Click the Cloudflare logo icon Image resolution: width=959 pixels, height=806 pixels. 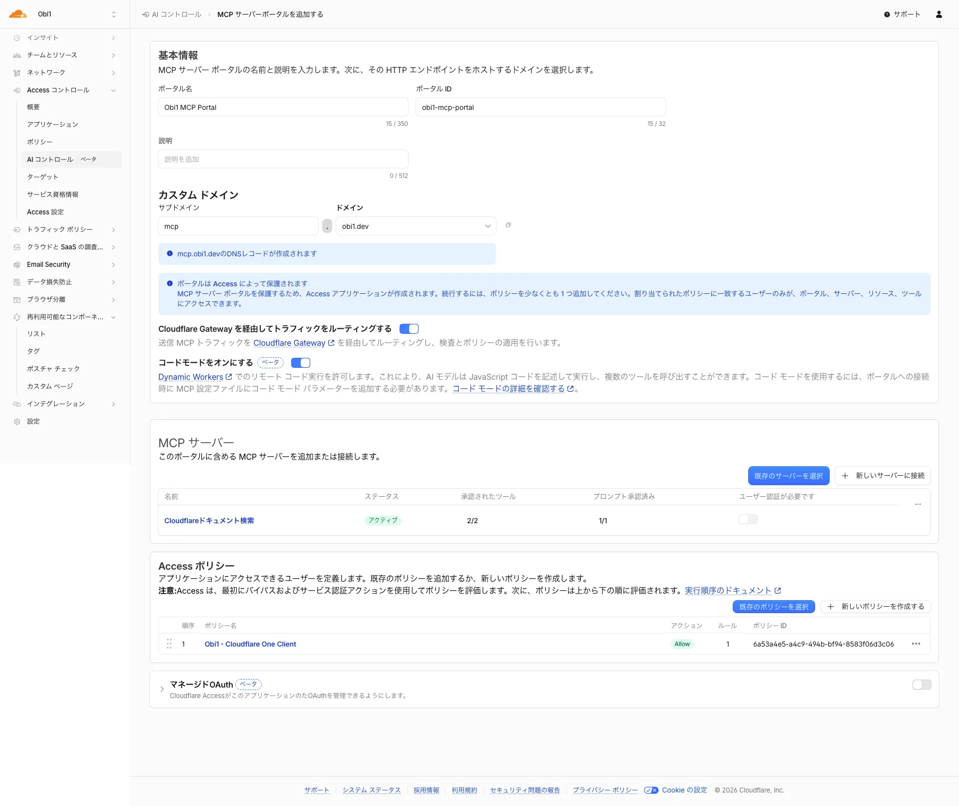pos(18,14)
